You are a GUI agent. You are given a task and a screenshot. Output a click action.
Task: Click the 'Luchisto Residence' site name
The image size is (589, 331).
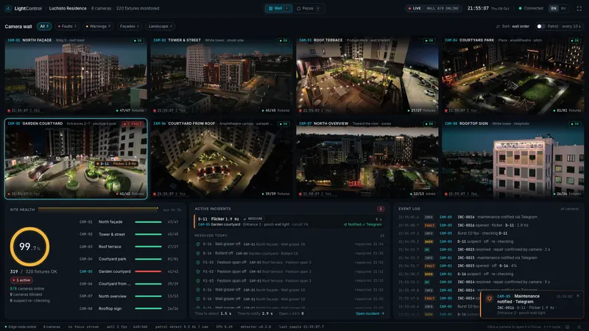(x=68, y=8)
